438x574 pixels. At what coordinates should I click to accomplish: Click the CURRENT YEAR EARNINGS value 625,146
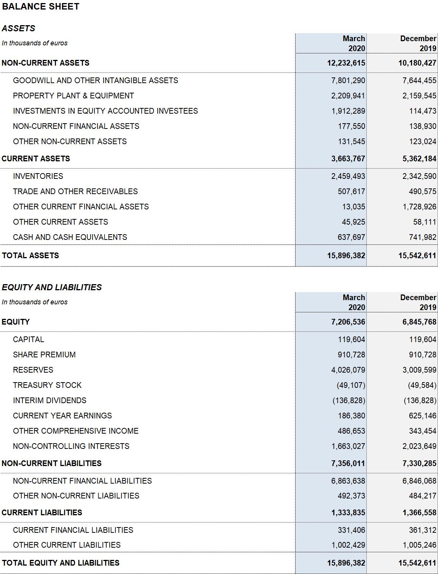click(x=423, y=416)
